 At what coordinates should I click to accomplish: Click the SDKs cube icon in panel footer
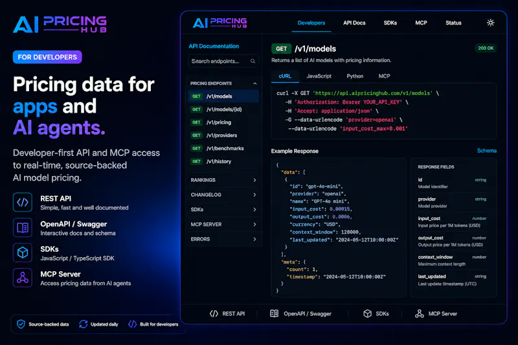(367, 314)
